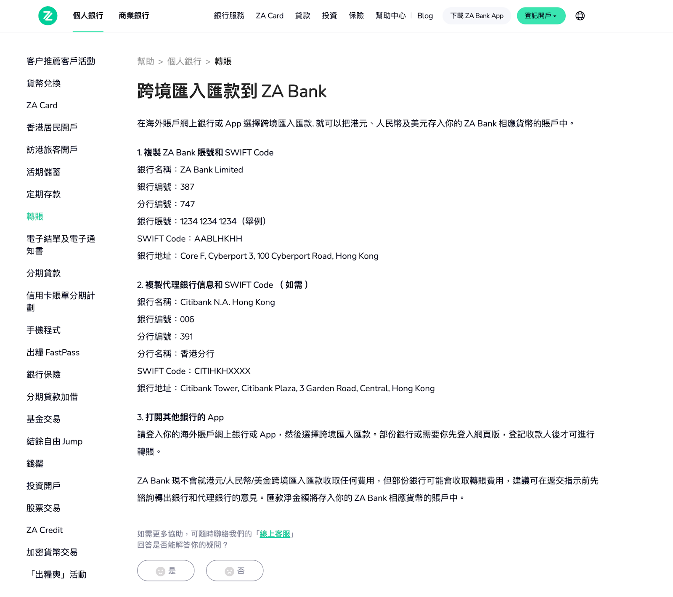Viewport: 673px width, 597px height.
Task: Open 結餘自由 Jump sidebar topic
Action: click(54, 441)
